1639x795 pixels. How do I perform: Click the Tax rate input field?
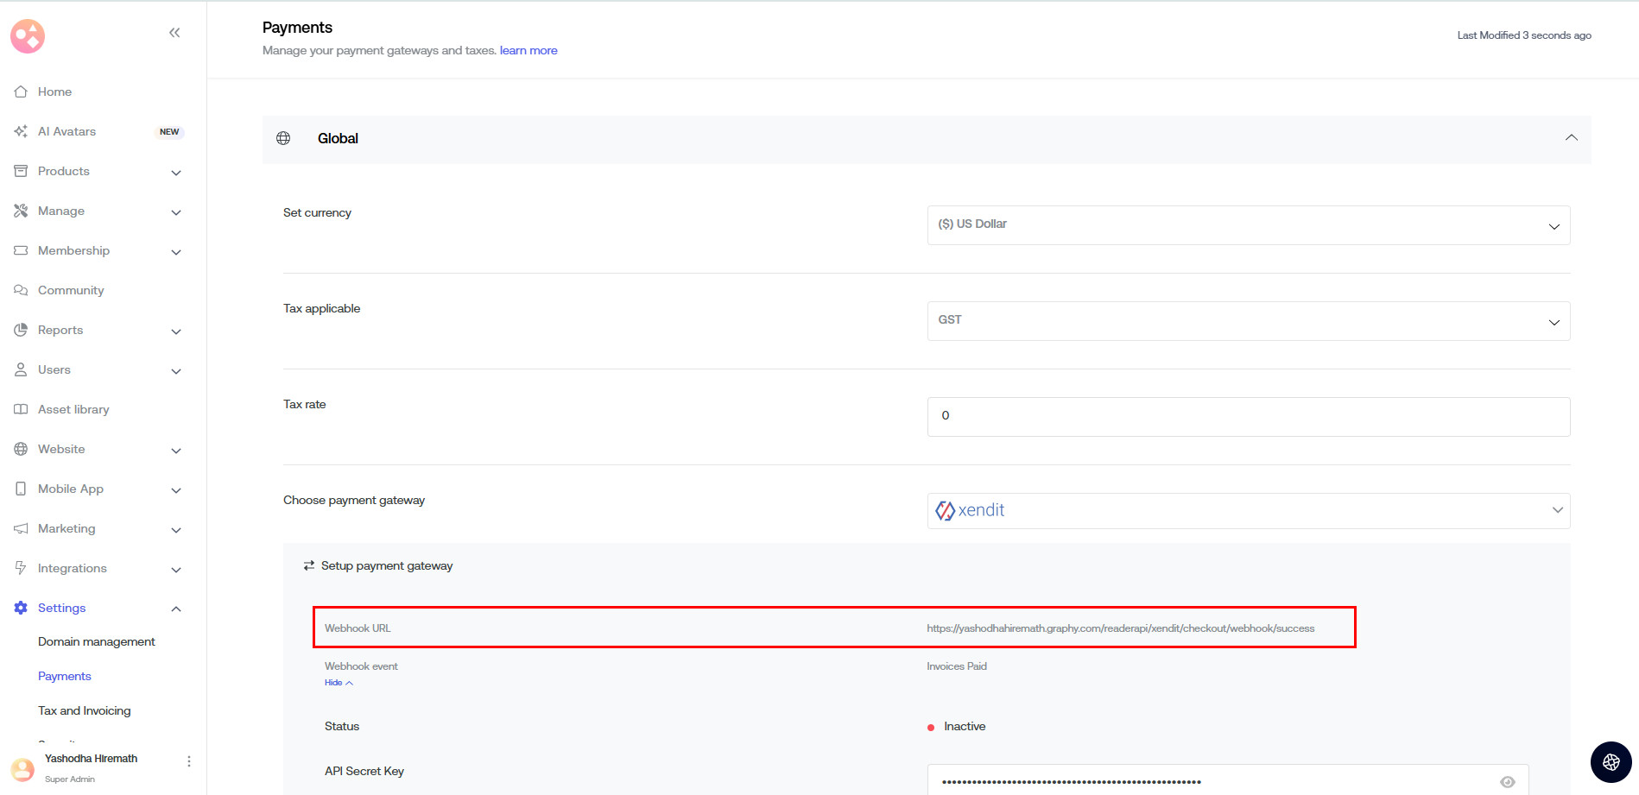pos(1248,417)
